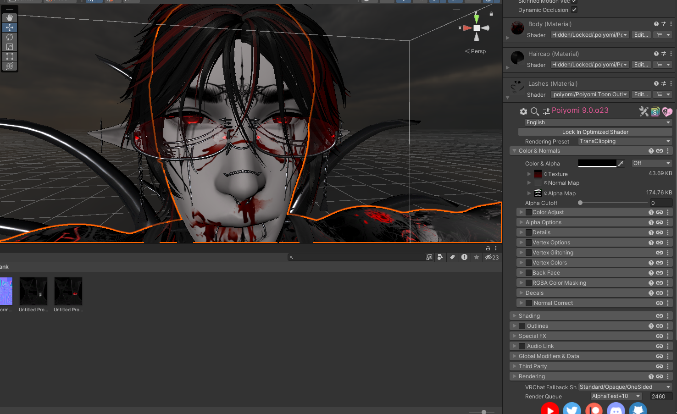Screen dimensions: 677x414
Task: Toggle the scene gizmo rotation lock
Action: pyautogui.click(x=491, y=14)
